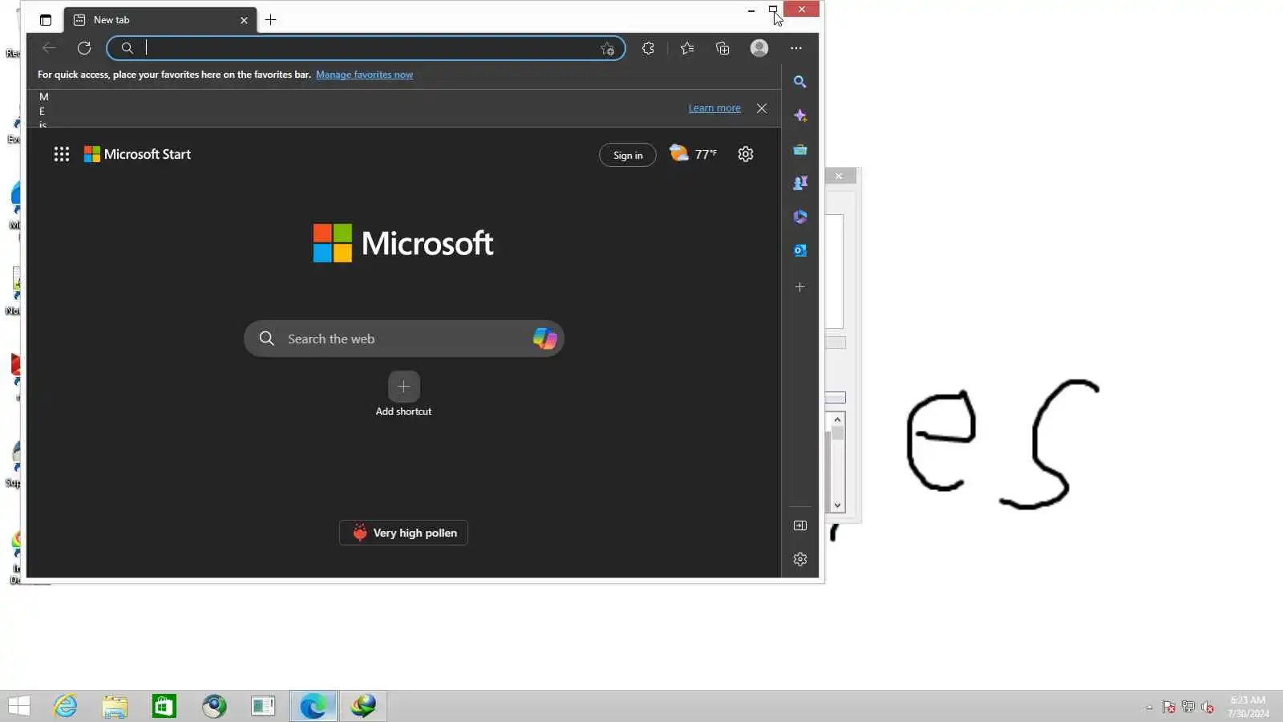Click the Learn more link

(714, 108)
